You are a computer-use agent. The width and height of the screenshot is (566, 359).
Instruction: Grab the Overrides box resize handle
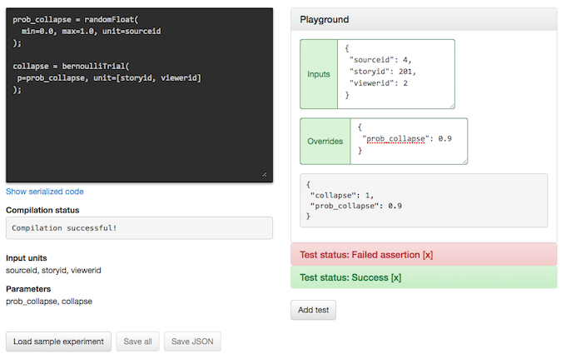tap(464, 162)
